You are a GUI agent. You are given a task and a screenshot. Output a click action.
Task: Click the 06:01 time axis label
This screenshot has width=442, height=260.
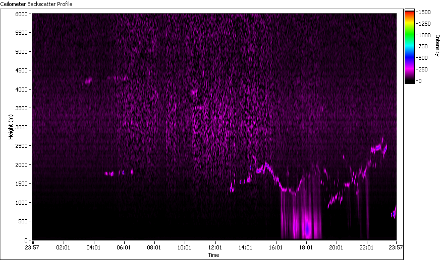tap(124, 247)
